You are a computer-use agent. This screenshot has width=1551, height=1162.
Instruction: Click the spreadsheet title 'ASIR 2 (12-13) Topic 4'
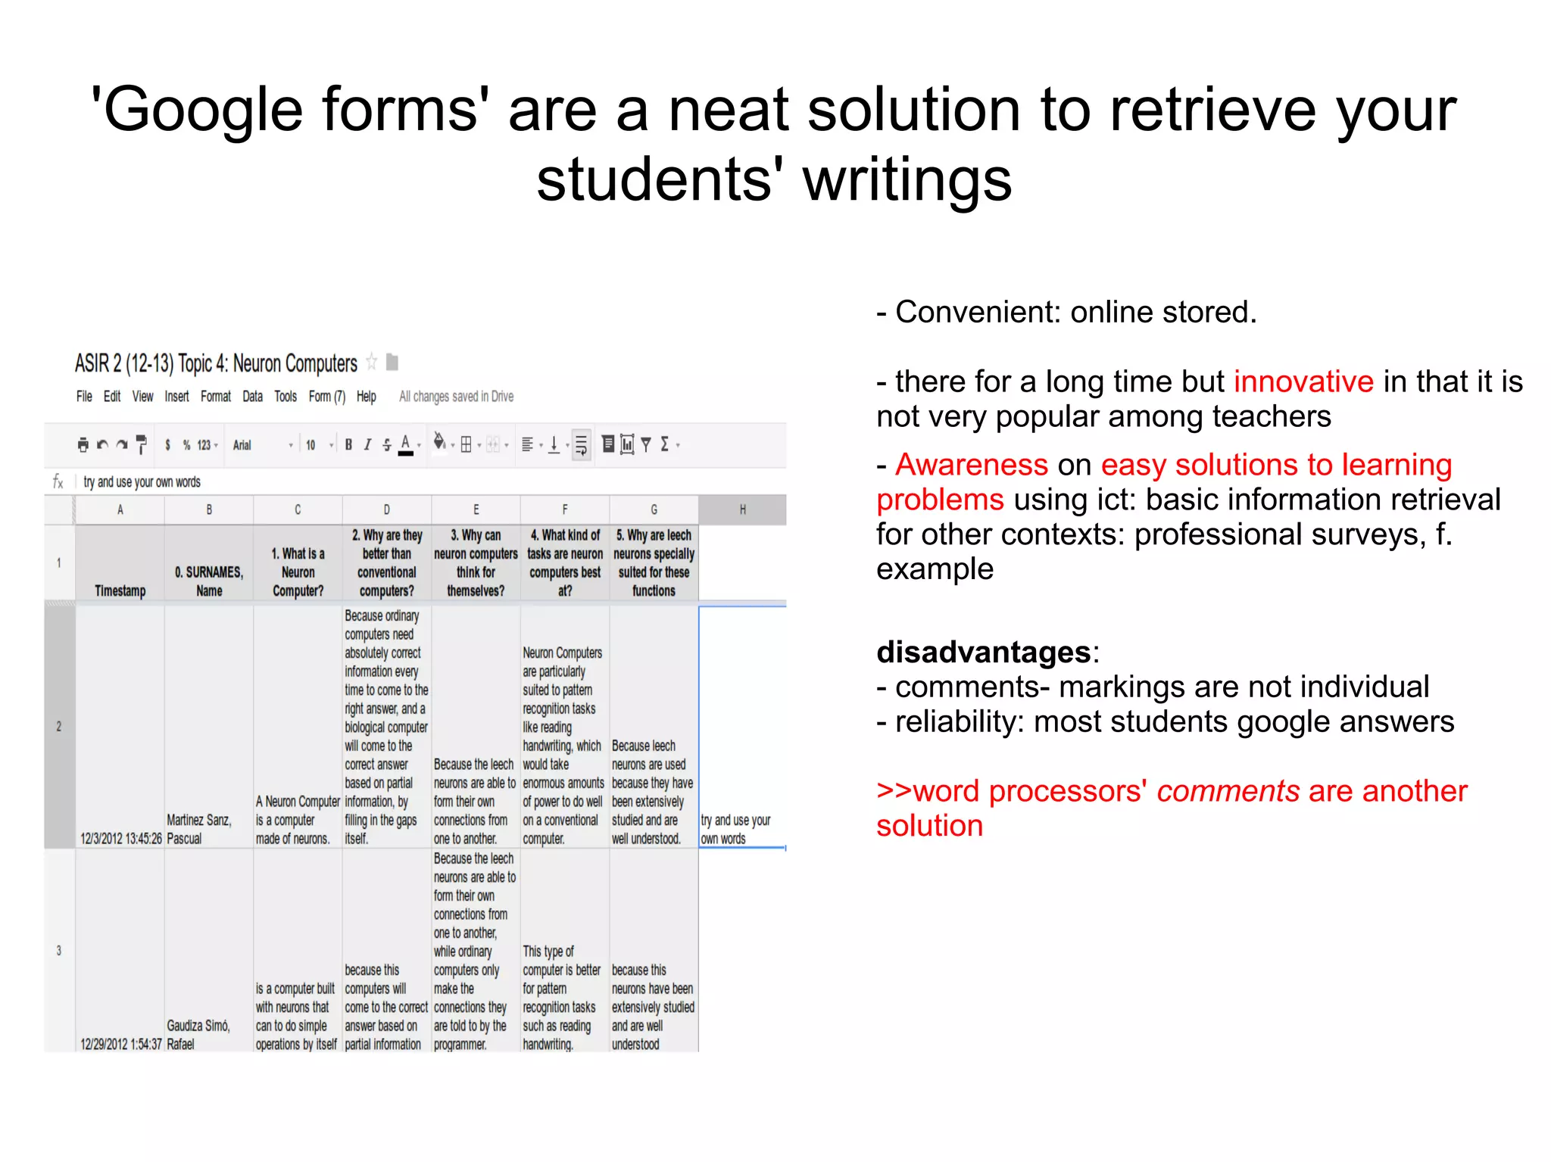[x=216, y=363]
